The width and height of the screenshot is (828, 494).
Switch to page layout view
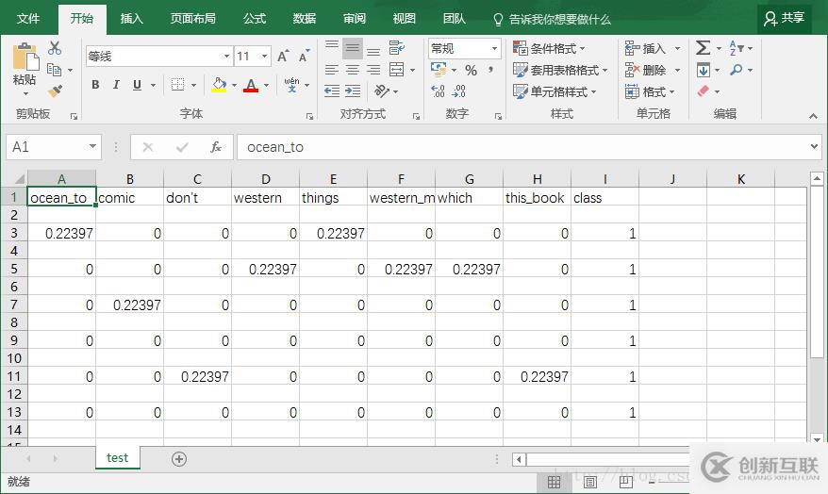[589, 482]
